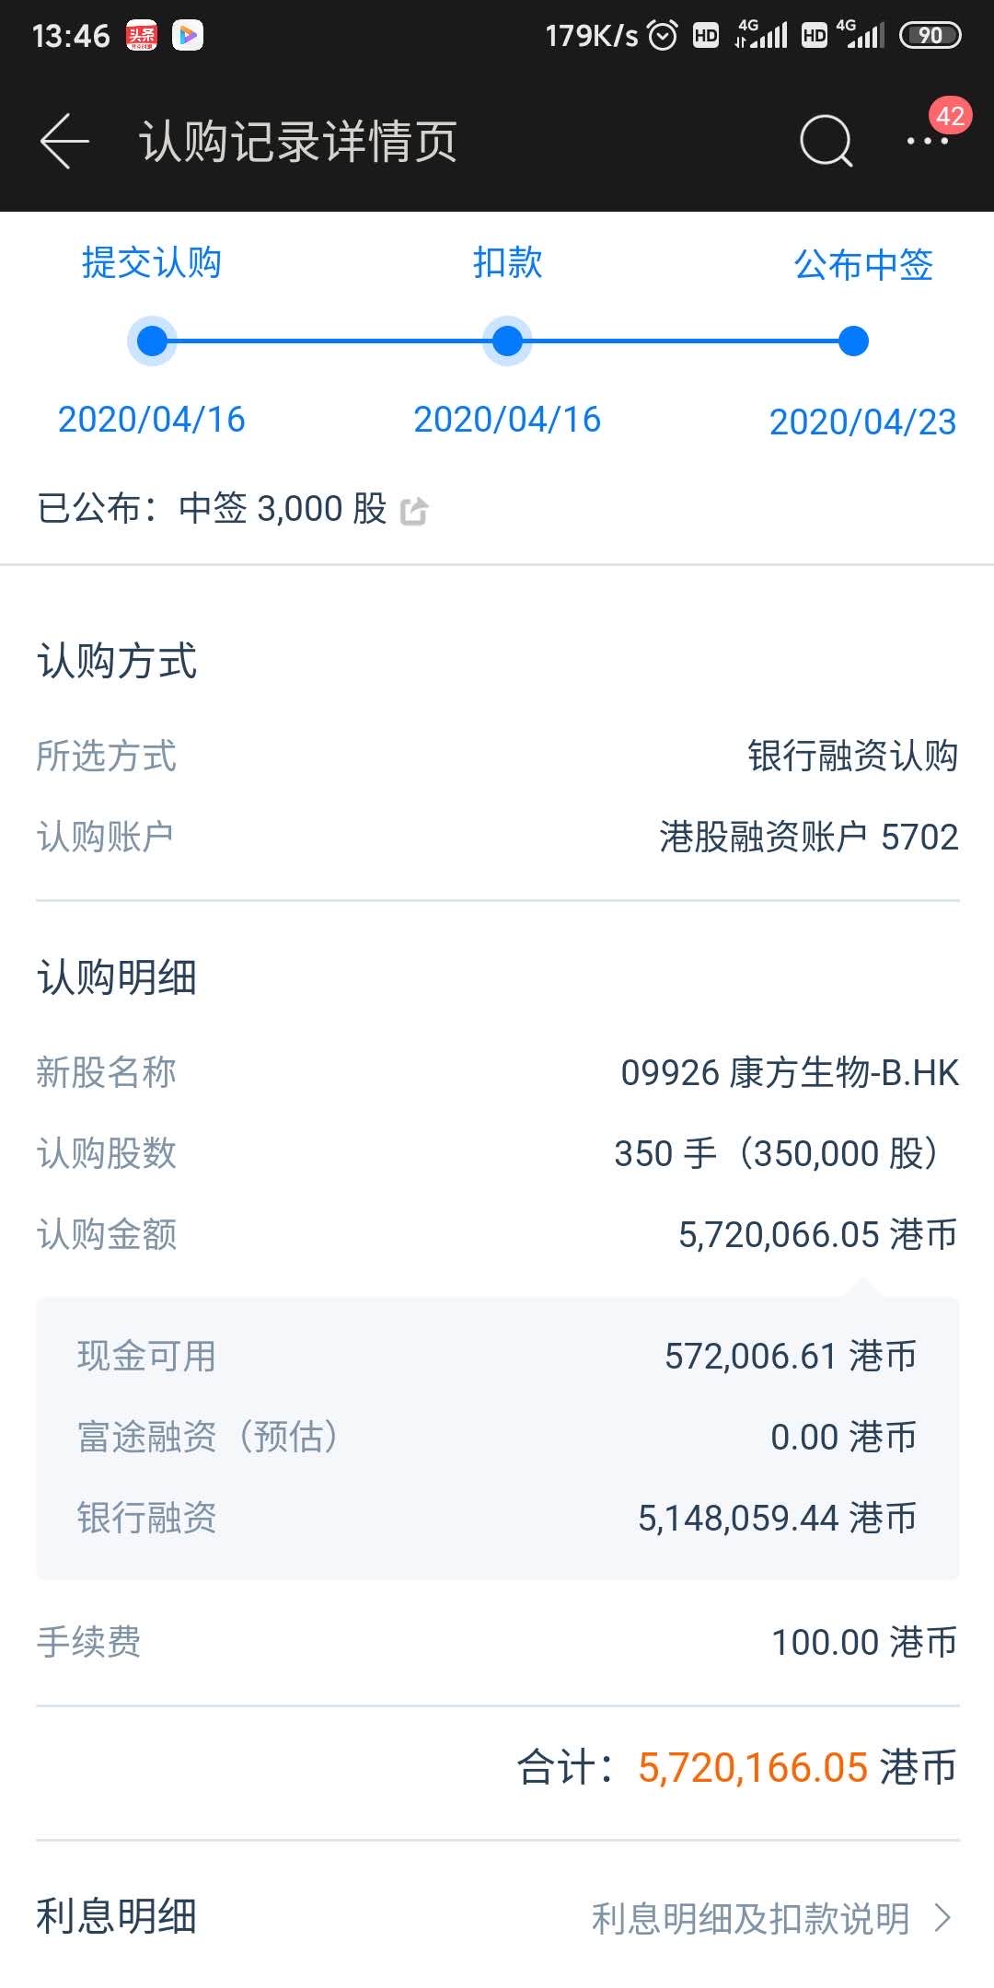Tap the battery indicator icon
994x1988 pixels.
[930, 36]
